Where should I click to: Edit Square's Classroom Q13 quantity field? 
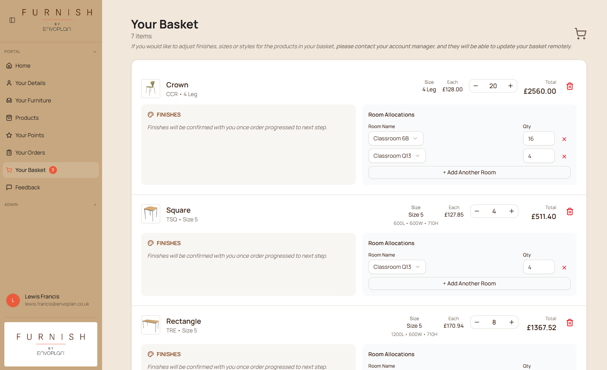pyautogui.click(x=539, y=267)
